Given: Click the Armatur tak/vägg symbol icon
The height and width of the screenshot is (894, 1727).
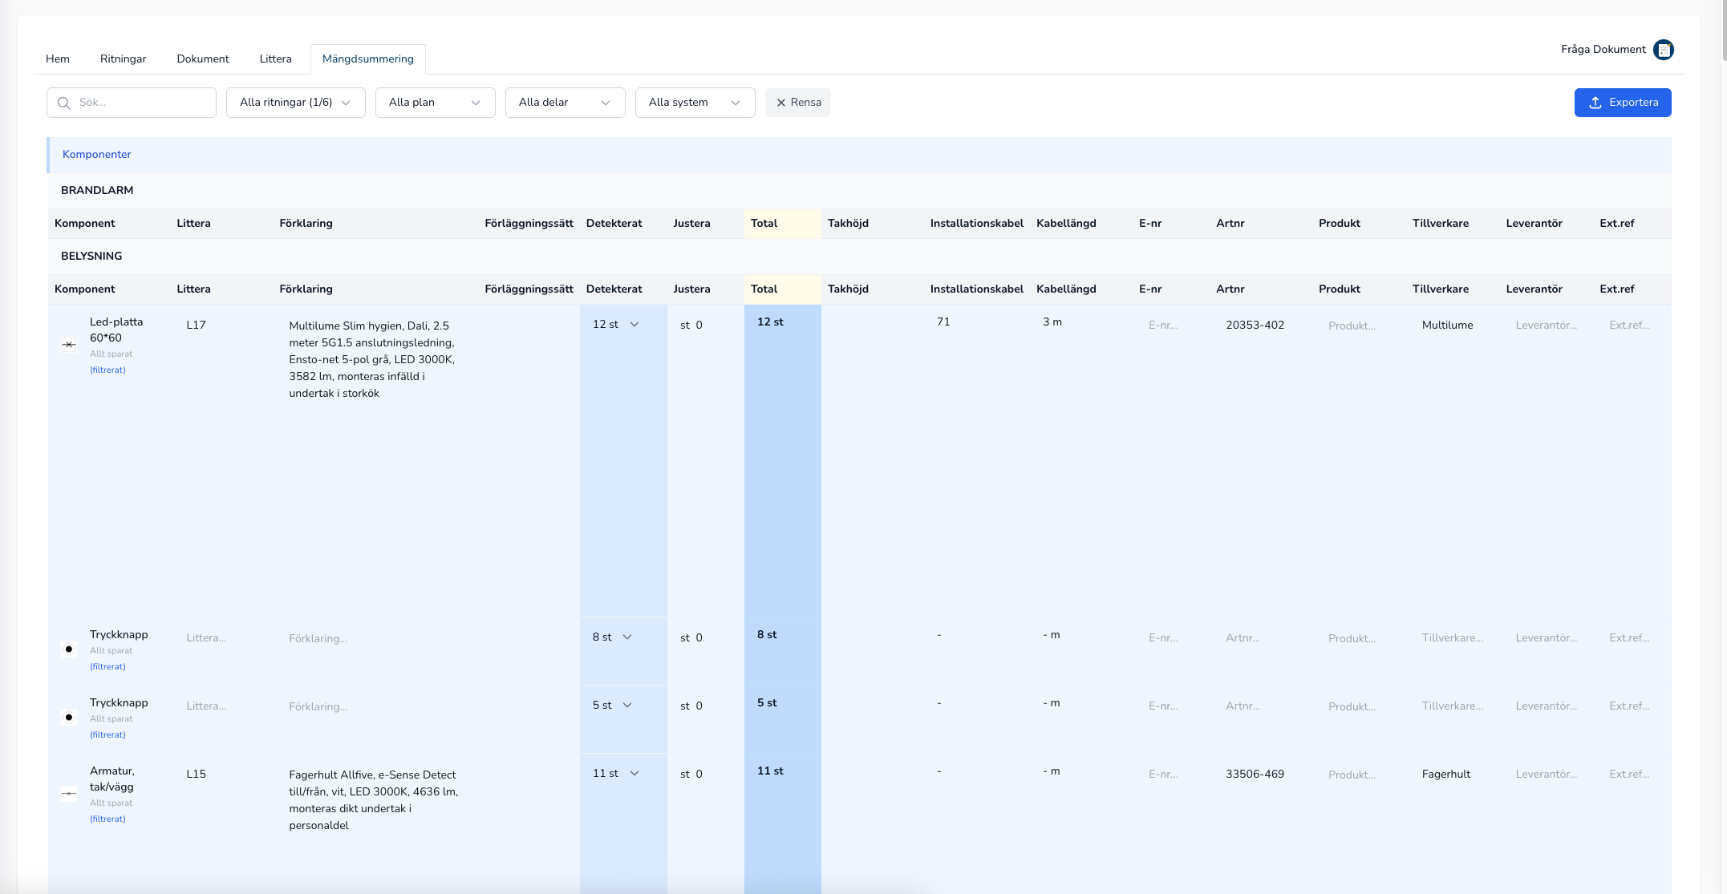Looking at the screenshot, I should [x=69, y=794].
